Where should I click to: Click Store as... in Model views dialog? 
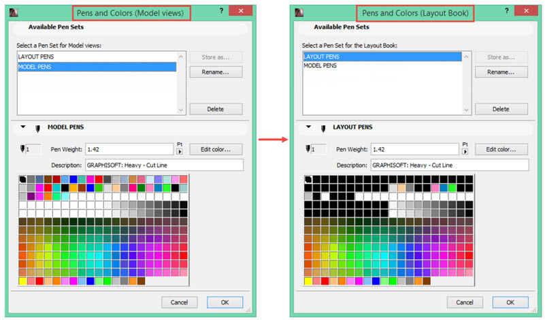pyautogui.click(x=216, y=57)
